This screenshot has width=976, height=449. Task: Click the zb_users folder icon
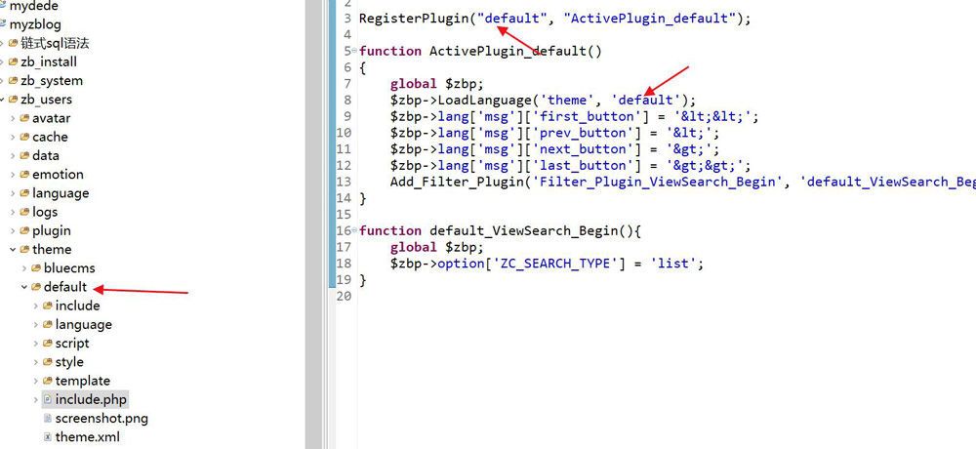click(13, 100)
